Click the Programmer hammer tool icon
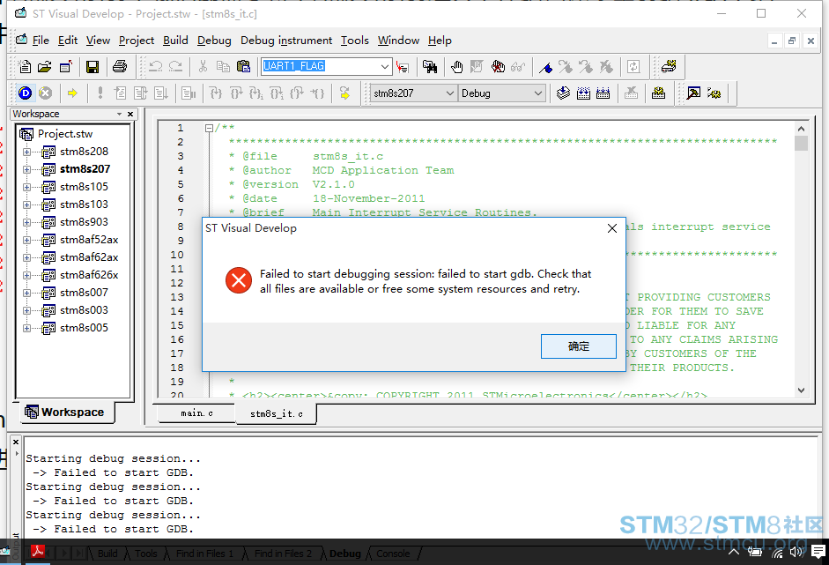Screen dimensions: 829x565 pyautogui.click(x=693, y=93)
